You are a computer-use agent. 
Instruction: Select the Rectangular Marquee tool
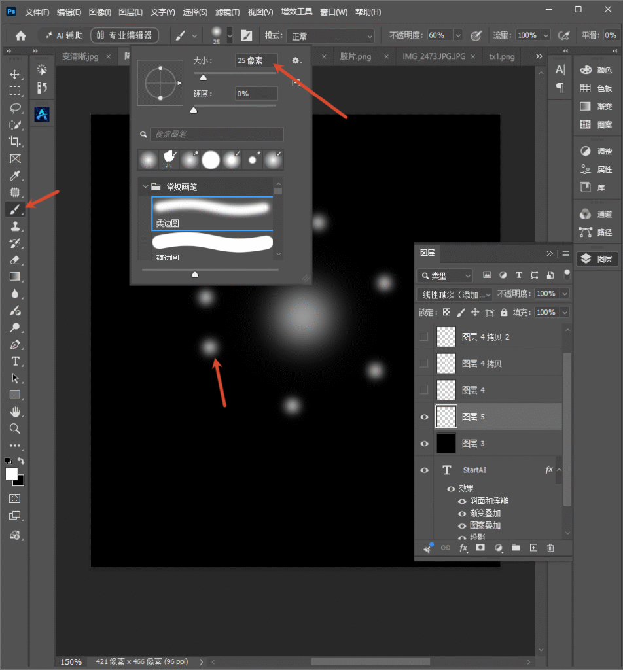pyautogui.click(x=15, y=91)
